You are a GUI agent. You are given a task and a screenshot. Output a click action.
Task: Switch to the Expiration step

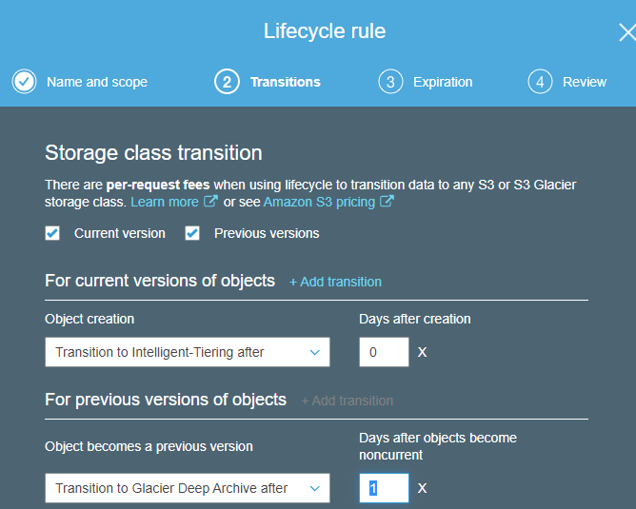click(443, 82)
